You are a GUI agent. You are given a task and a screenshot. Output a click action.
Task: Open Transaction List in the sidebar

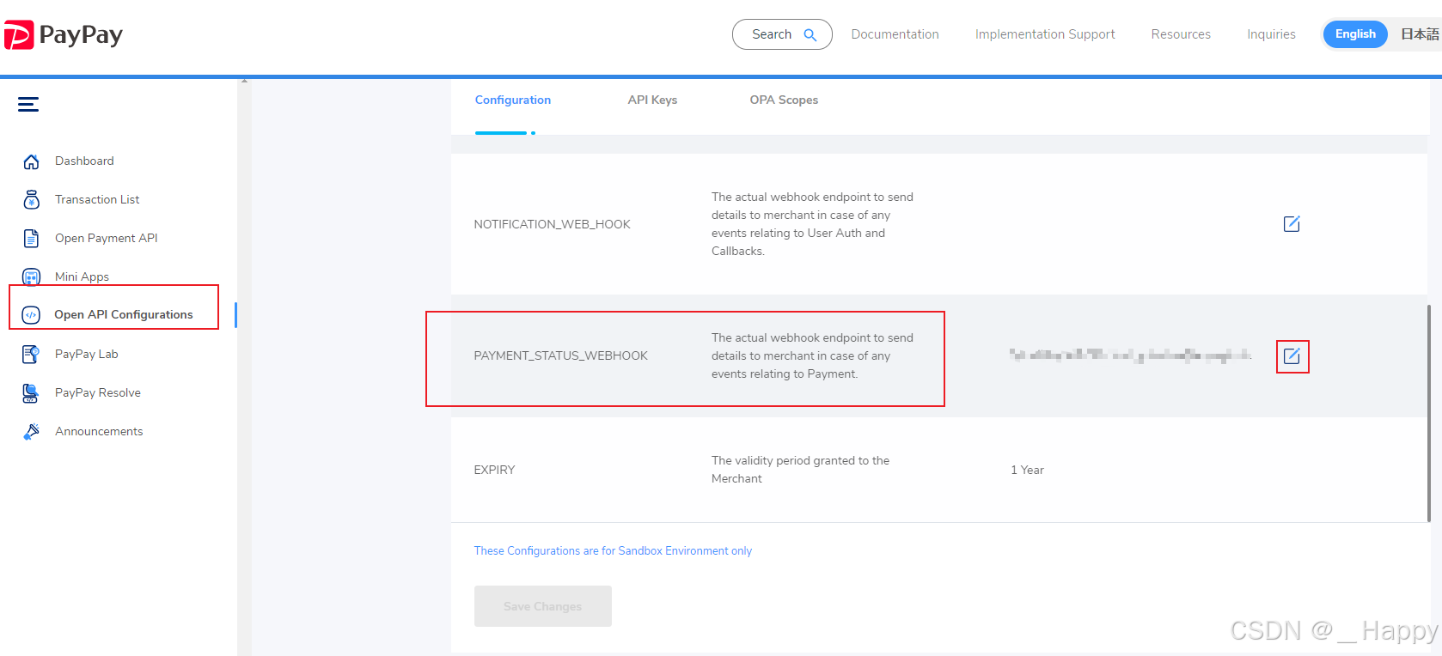click(x=97, y=199)
